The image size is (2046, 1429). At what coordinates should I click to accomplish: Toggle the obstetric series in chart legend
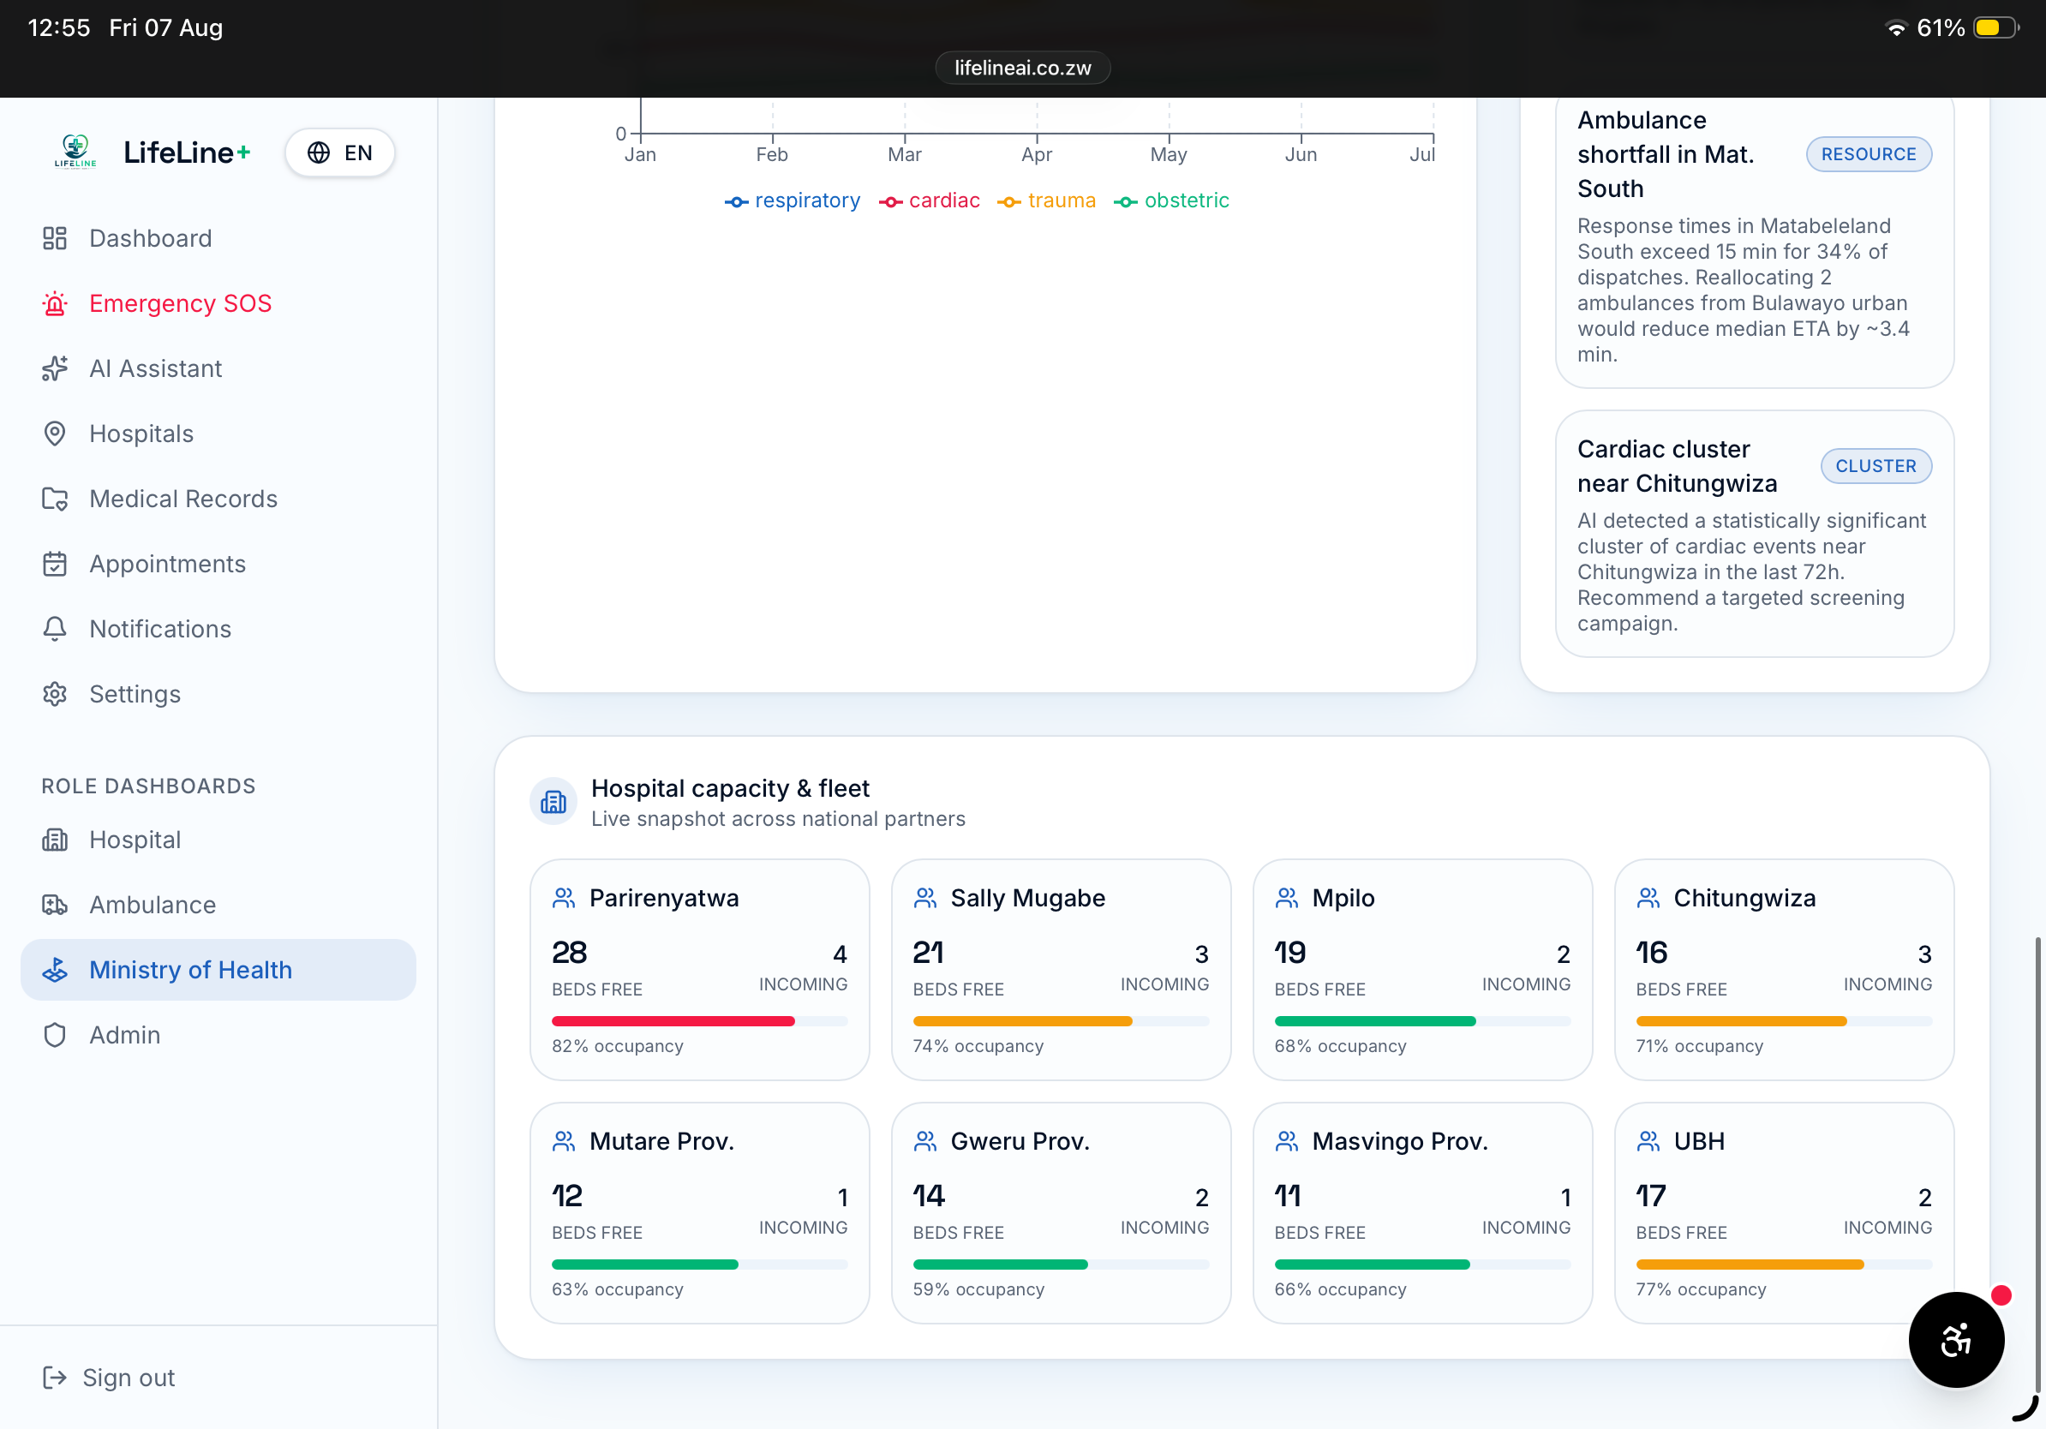point(1171,200)
